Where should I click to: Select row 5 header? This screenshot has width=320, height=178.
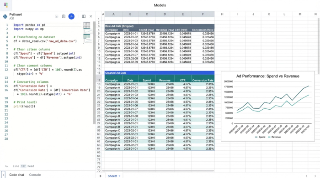pos(99,34)
